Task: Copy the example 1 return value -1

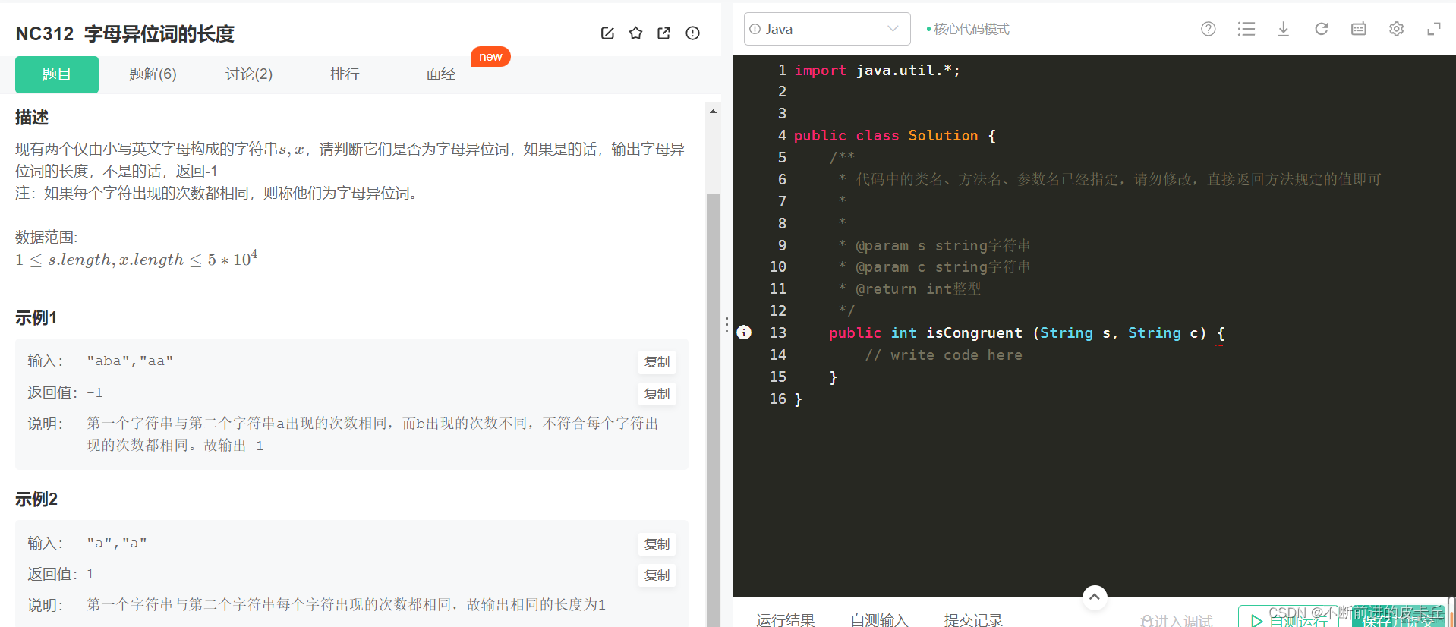Action: point(657,394)
